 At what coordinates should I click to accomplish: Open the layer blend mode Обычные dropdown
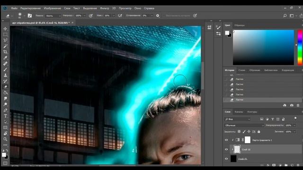point(244,126)
